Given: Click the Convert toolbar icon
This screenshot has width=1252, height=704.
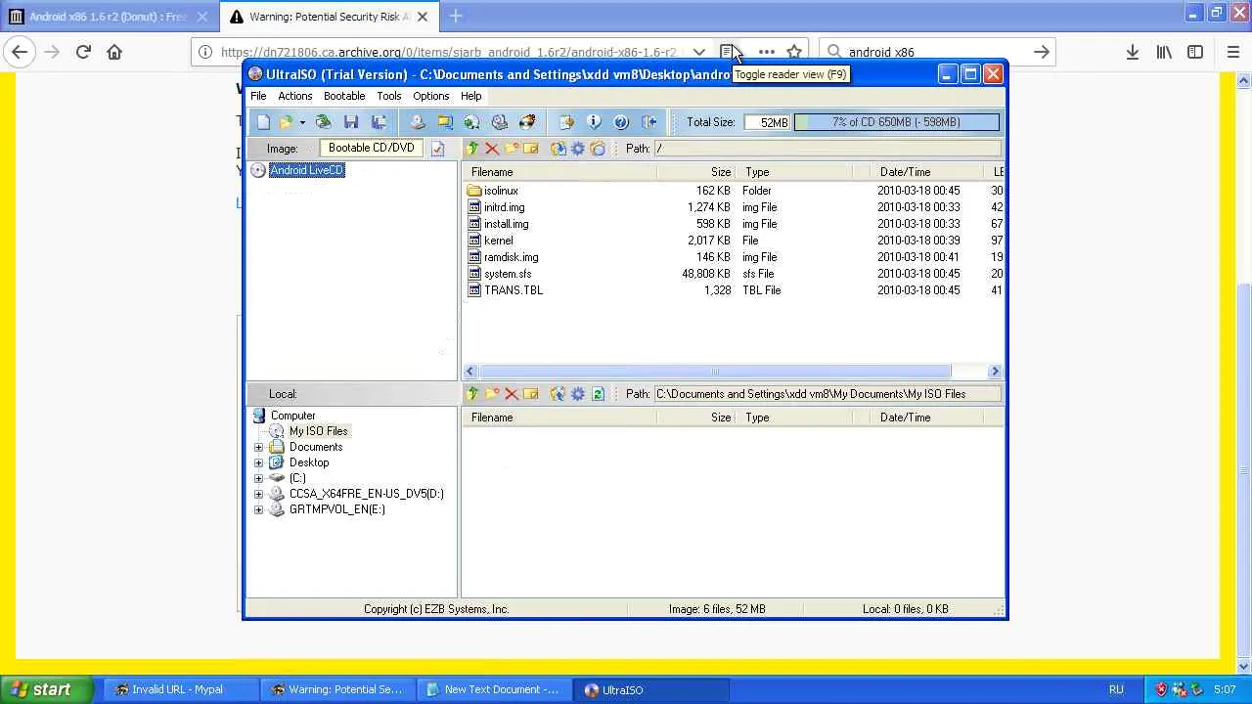Looking at the screenshot, I should click(472, 122).
